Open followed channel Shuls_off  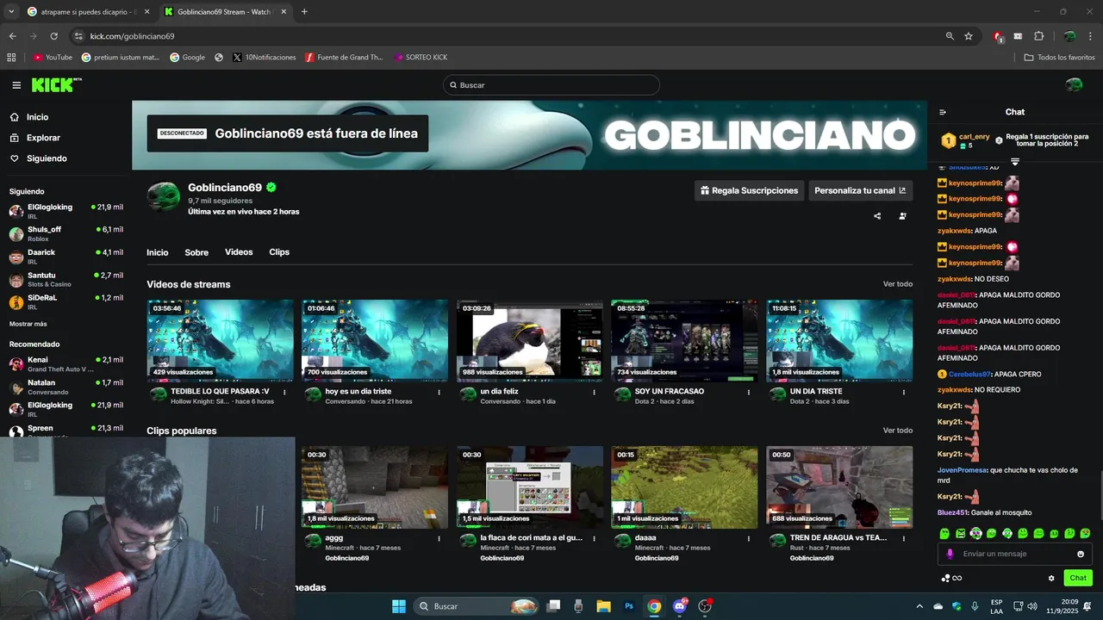click(65, 233)
